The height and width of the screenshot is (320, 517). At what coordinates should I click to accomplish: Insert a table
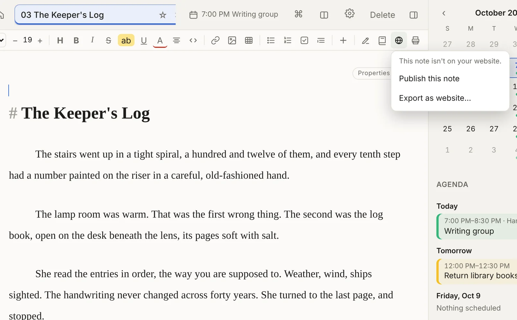(249, 40)
